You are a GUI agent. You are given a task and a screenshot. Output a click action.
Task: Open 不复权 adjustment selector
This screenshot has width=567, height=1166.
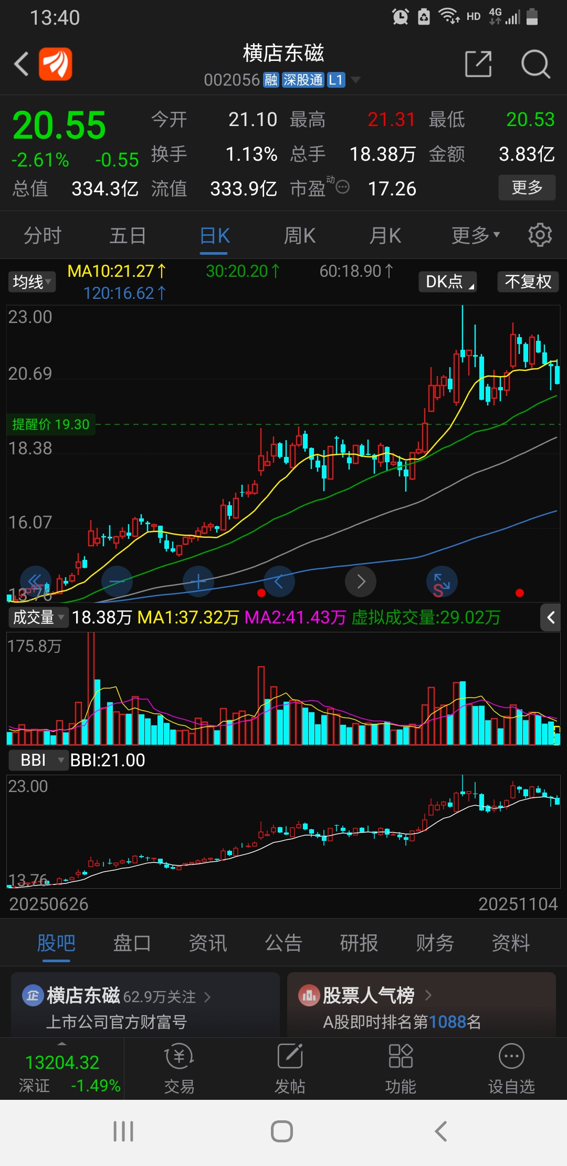528,282
